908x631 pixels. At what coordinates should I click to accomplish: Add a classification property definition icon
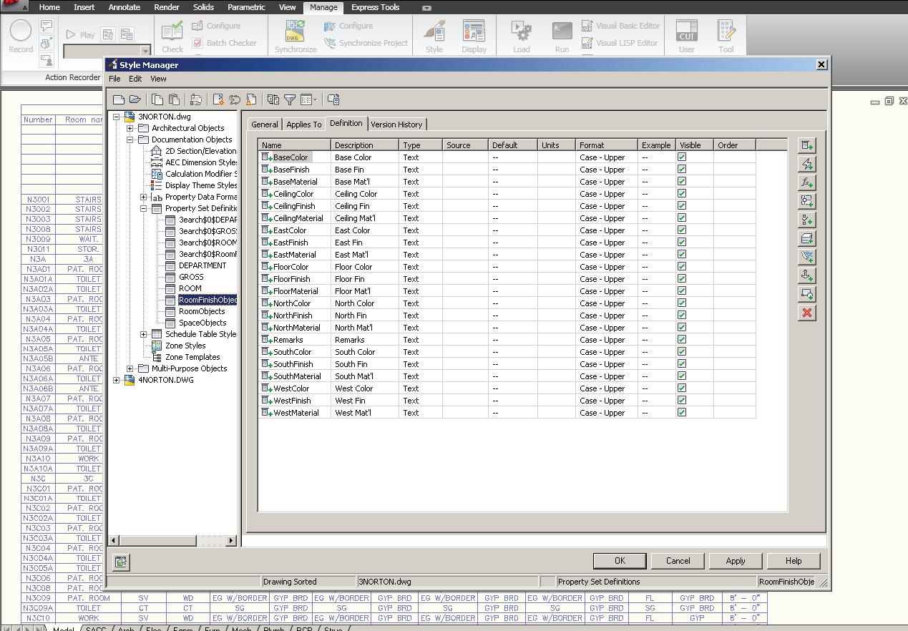click(x=807, y=220)
